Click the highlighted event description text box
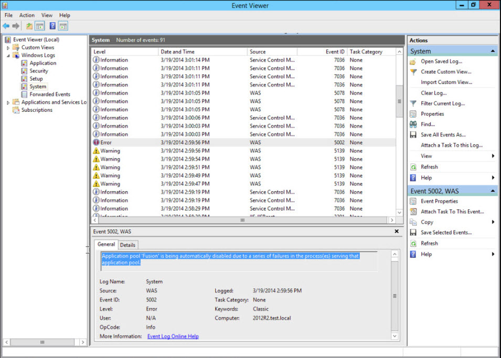Image resolution: width=501 pixels, height=358 pixels. tap(239, 261)
